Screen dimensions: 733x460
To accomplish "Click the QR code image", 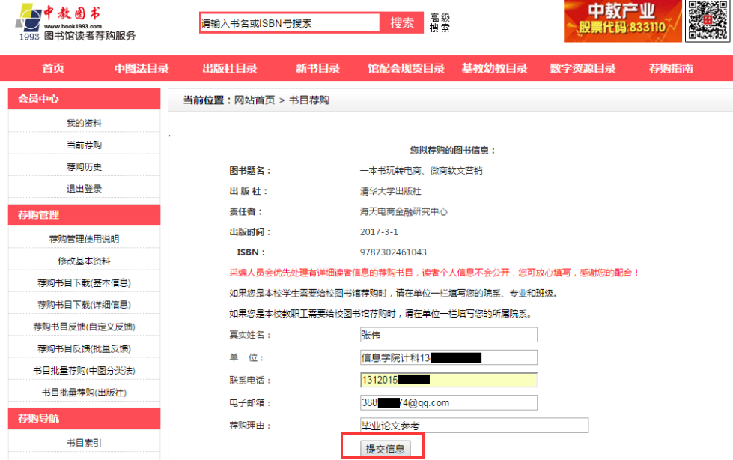I will [x=708, y=21].
